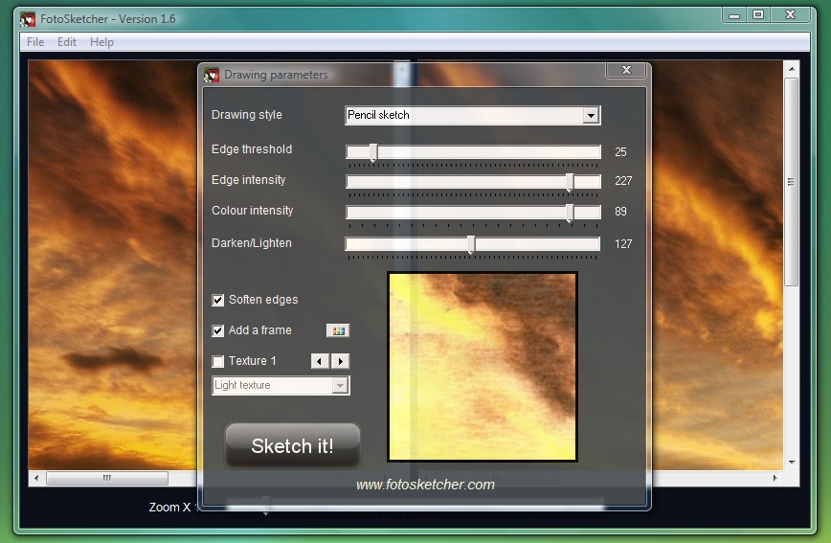The width and height of the screenshot is (831, 543).
Task: Visit the www.fotosketcher.com link
Action: click(x=425, y=485)
